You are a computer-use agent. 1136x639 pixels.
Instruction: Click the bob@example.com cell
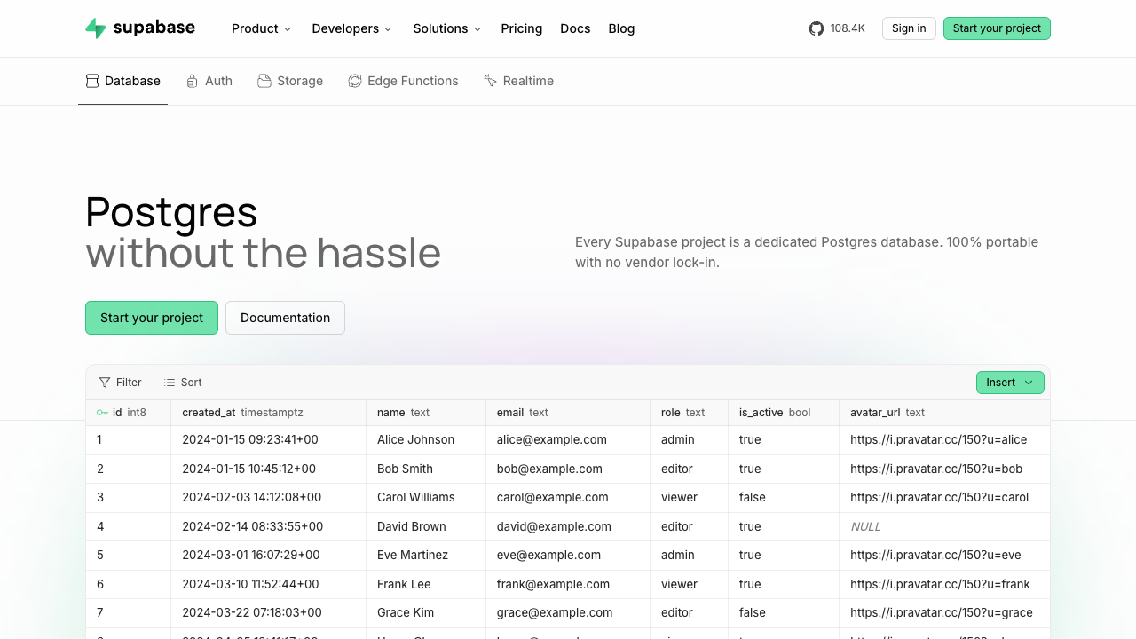568,469
